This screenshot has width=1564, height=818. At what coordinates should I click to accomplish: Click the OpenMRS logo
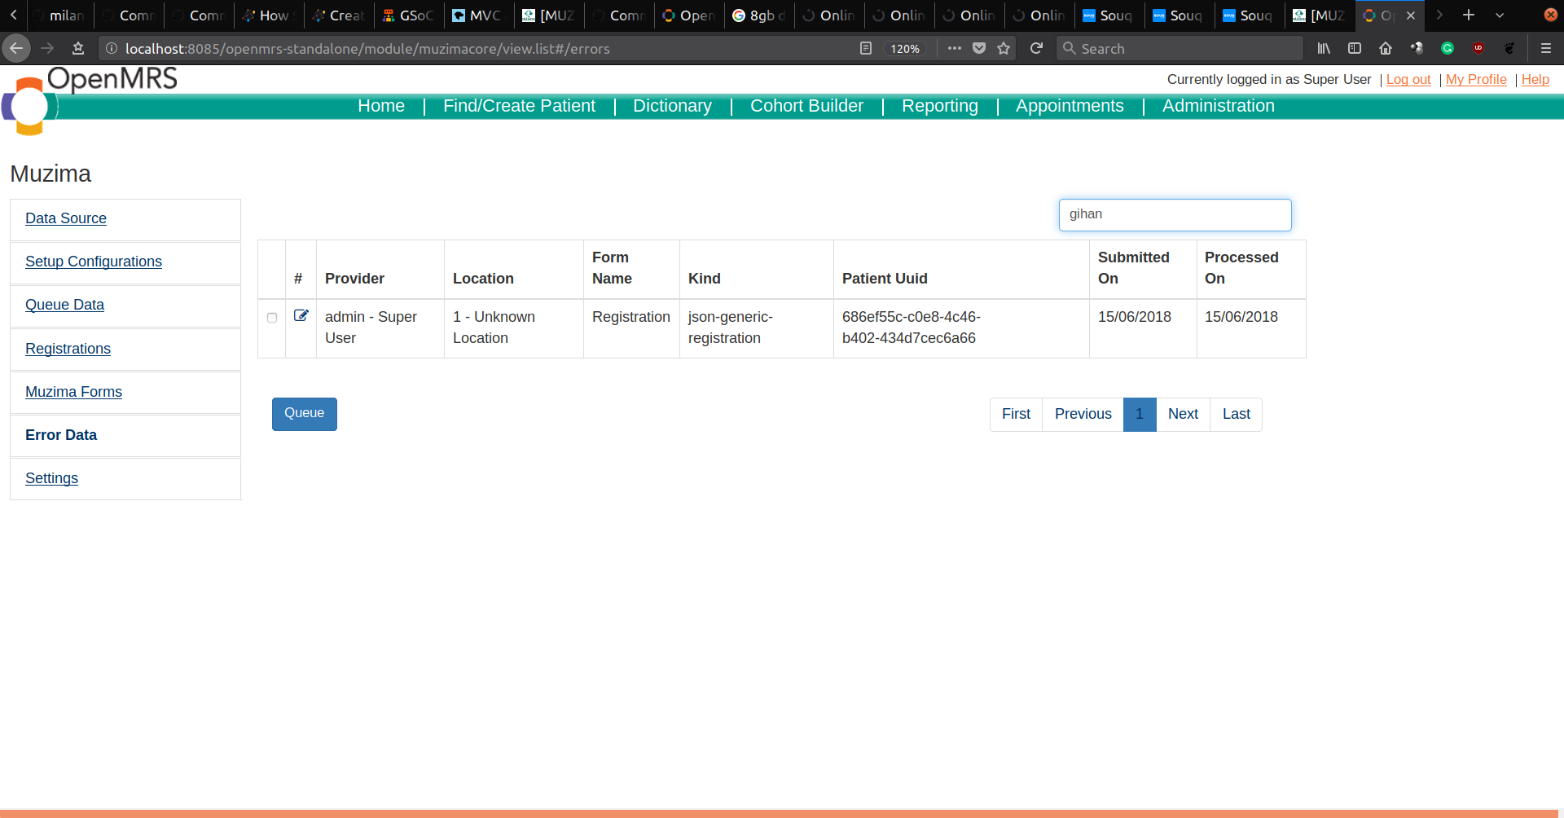(x=90, y=99)
